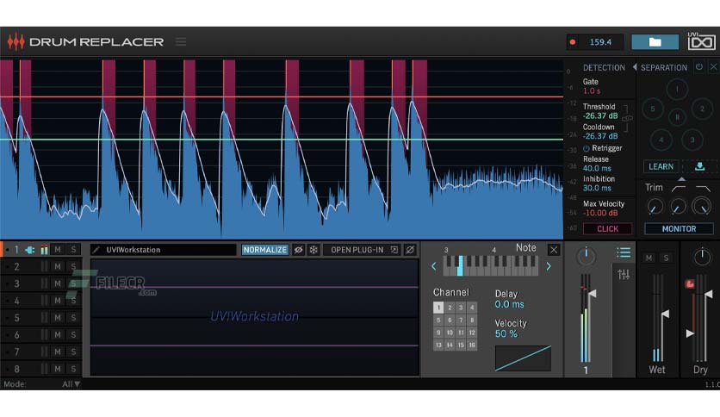Click OPEN PLUG-IN button
The height and width of the screenshot is (417, 720).
362,250
